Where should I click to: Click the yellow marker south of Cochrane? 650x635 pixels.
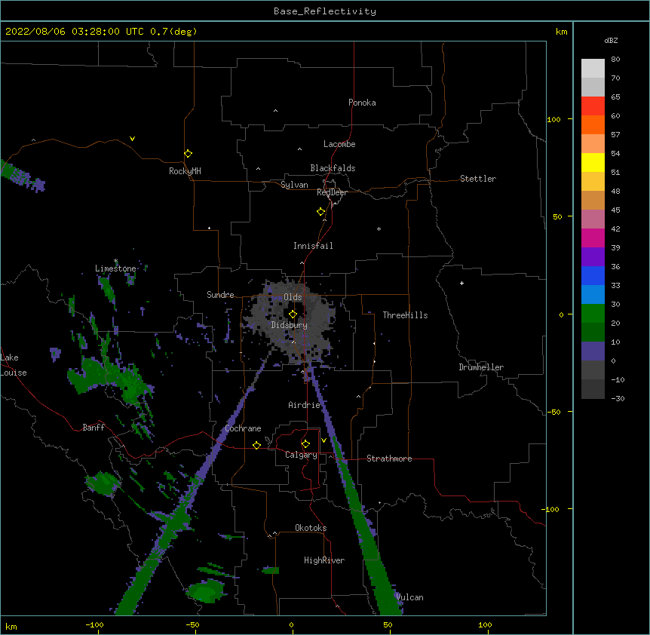click(256, 445)
